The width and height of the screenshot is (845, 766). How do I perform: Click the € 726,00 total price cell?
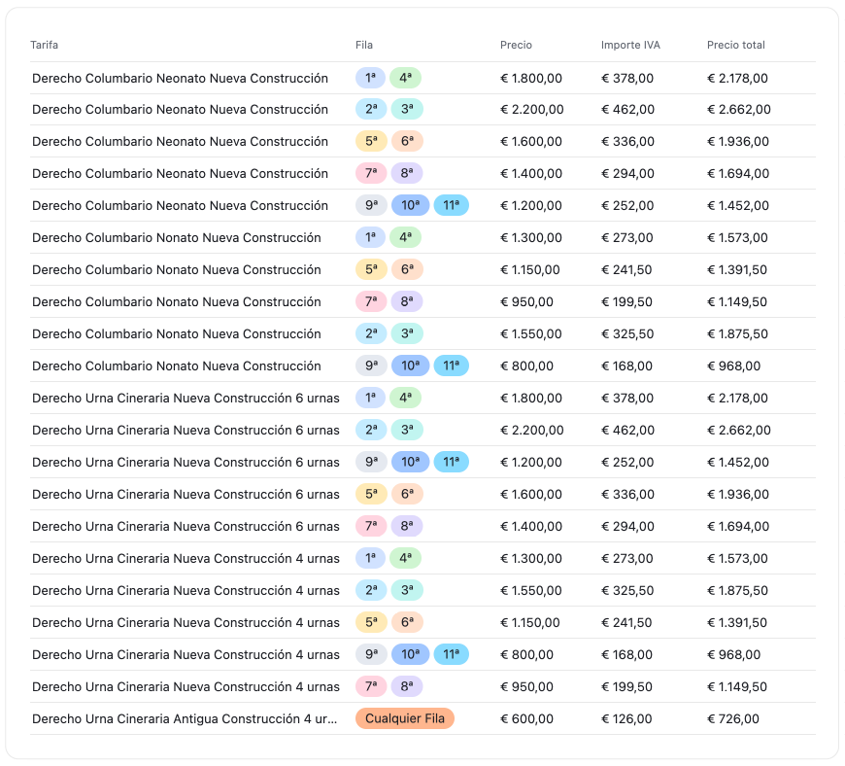pyautogui.click(x=733, y=718)
